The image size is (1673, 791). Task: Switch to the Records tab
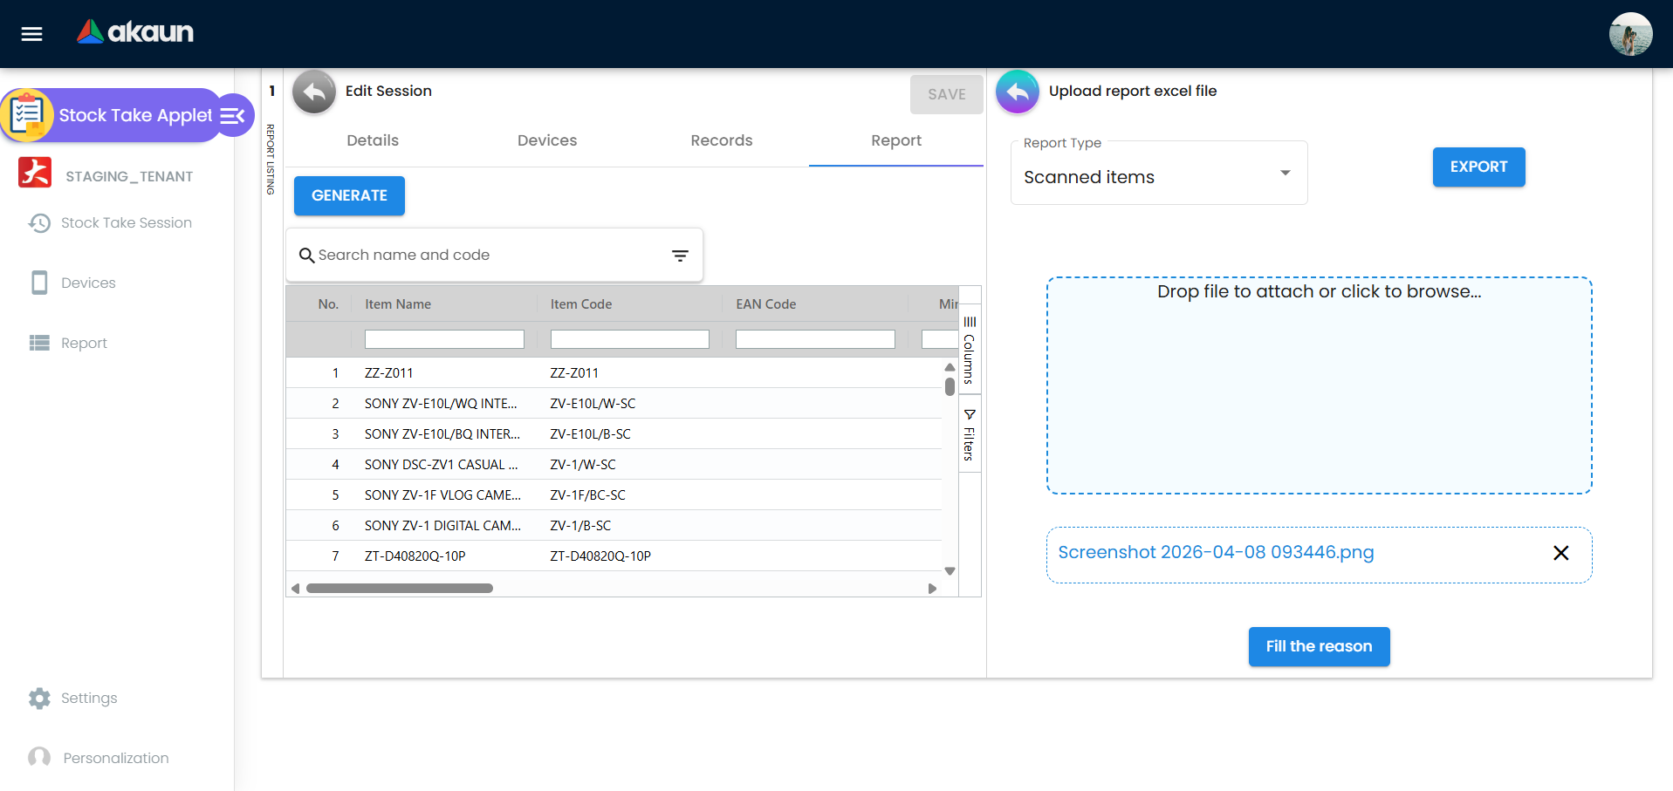pyautogui.click(x=721, y=140)
